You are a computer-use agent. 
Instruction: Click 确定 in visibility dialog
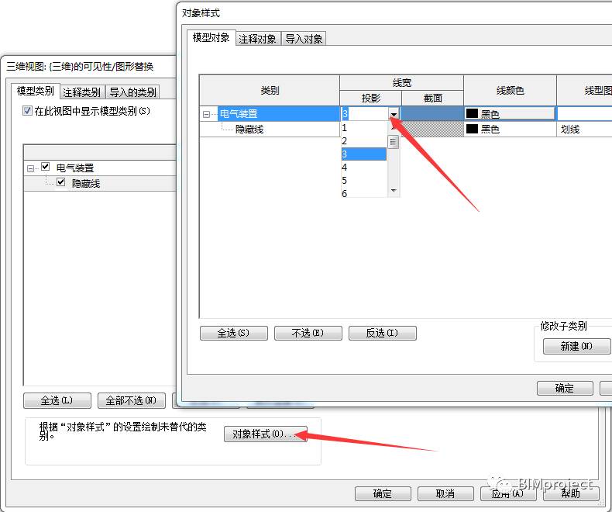coord(383,493)
